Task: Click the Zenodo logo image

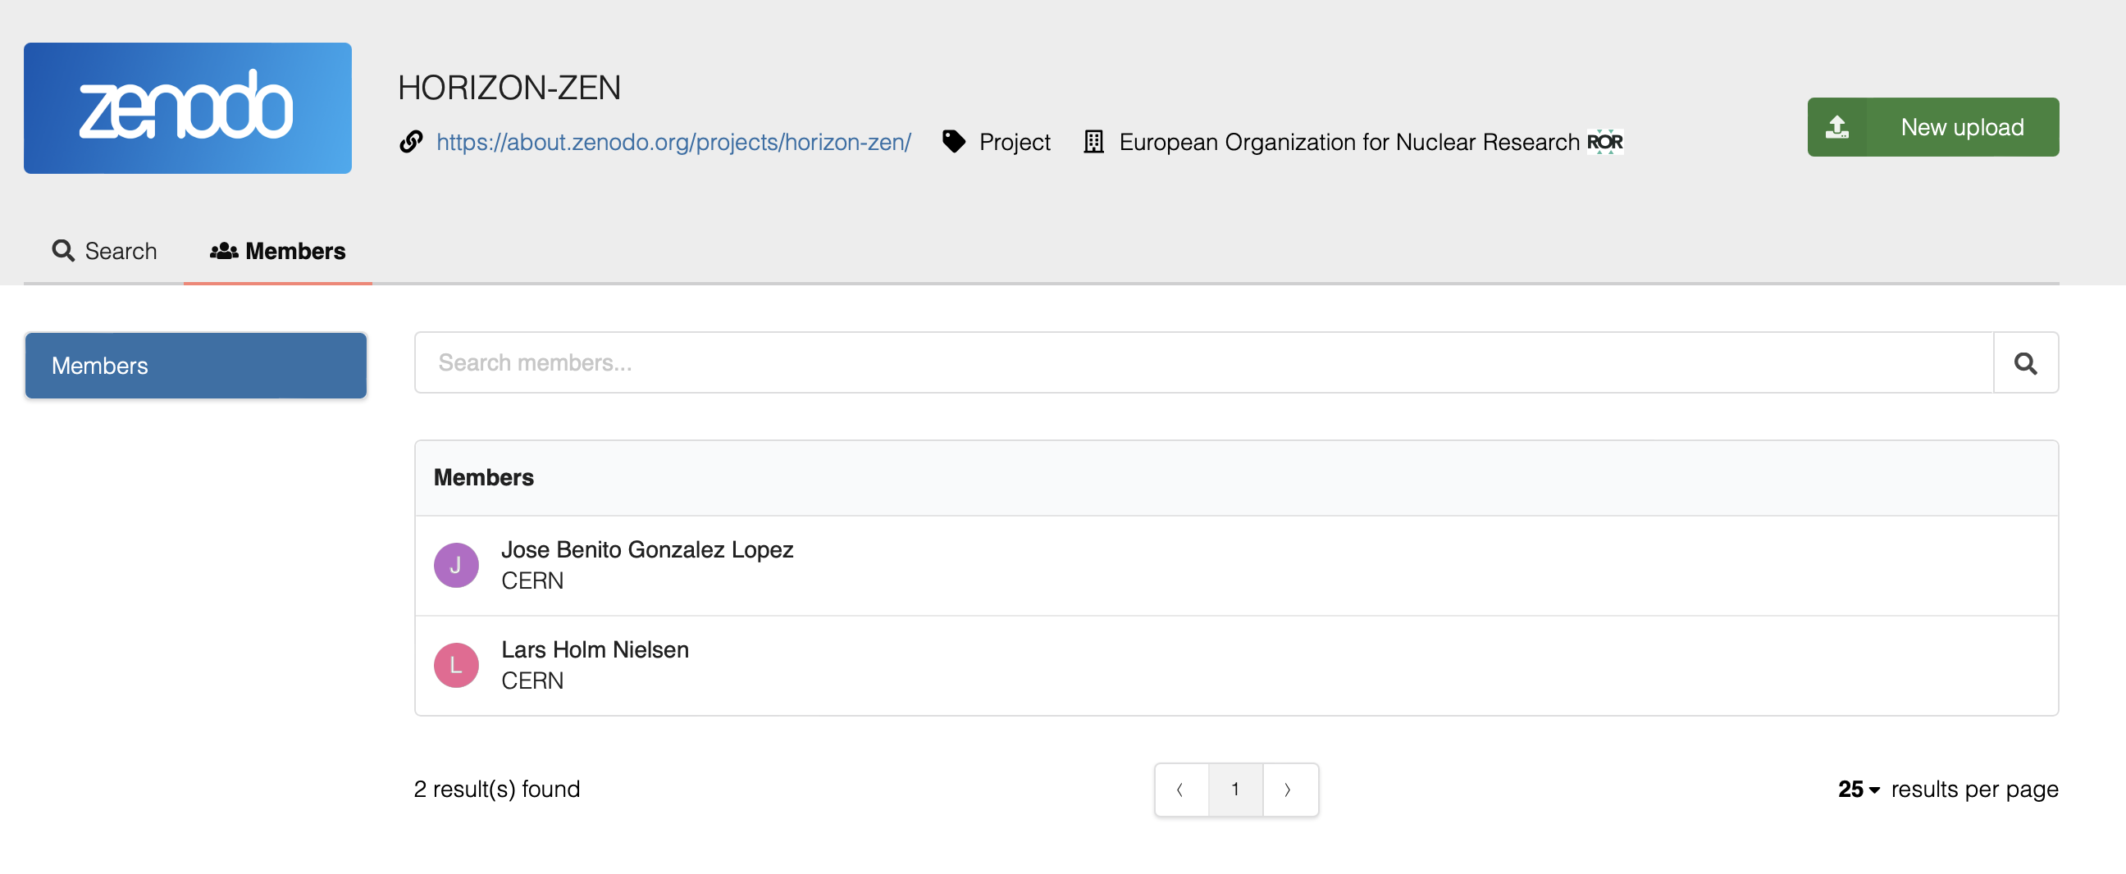Action: (x=187, y=108)
